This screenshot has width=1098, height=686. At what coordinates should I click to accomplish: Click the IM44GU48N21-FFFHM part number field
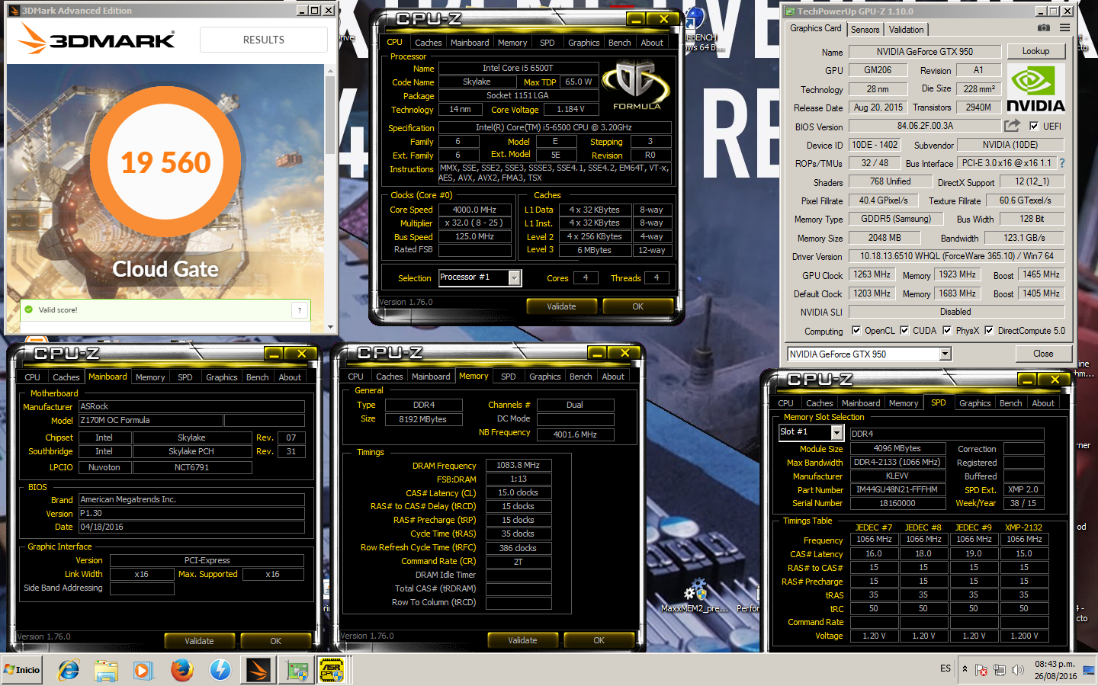coord(897,490)
